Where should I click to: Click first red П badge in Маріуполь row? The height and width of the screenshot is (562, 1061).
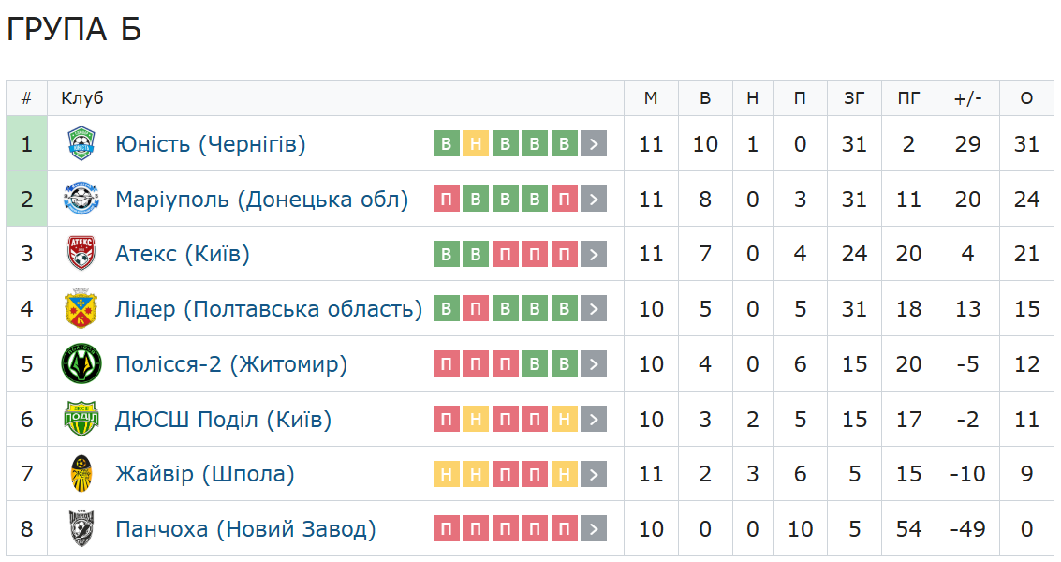tap(447, 200)
